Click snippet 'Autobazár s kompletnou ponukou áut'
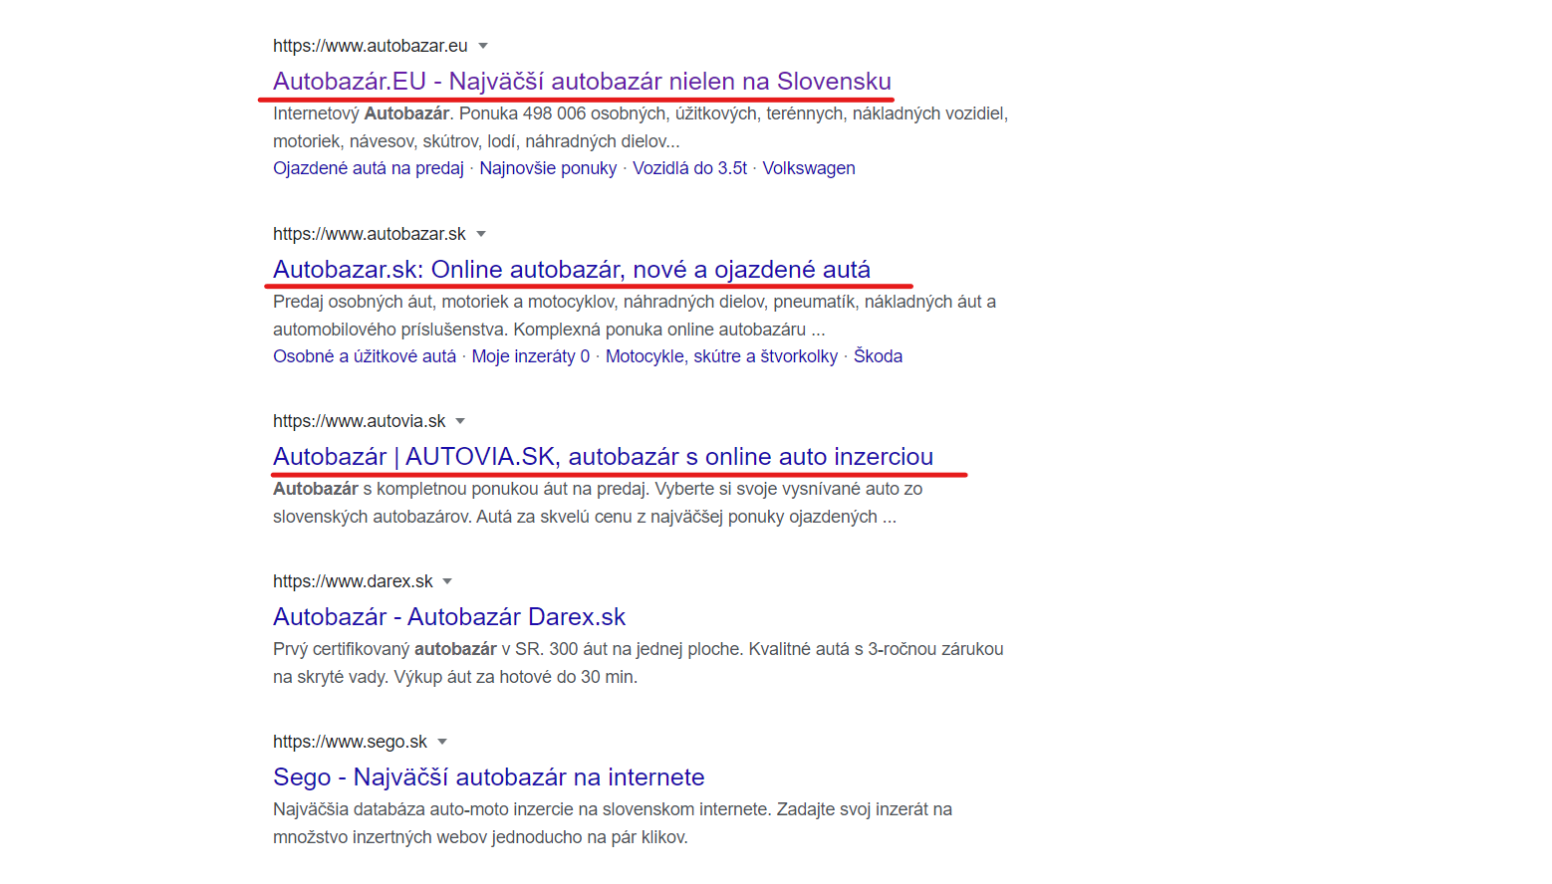This screenshot has width=1552, height=884. (x=598, y=503)
